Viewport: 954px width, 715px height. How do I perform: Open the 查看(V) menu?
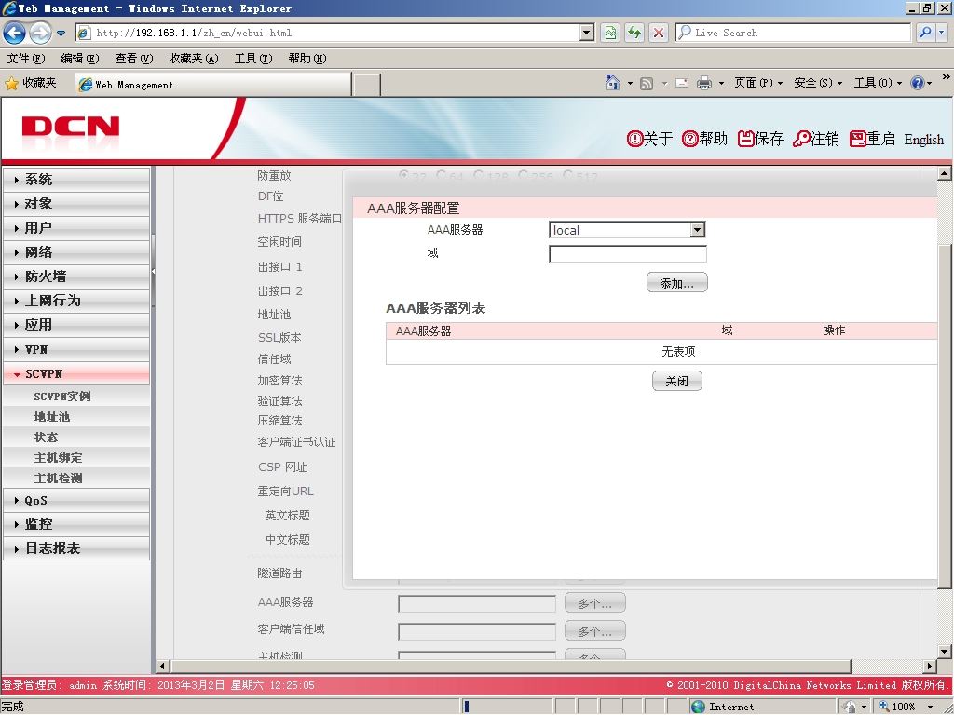[x=134, y=59]
